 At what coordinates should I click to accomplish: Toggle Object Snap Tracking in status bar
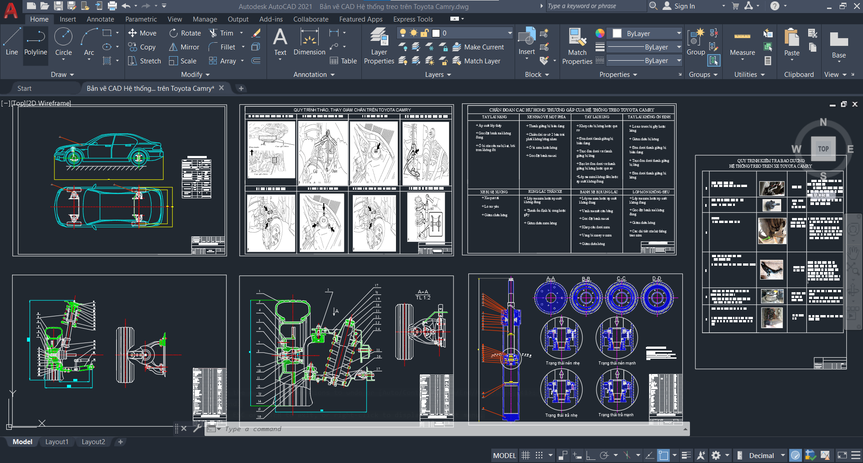click(x=649, y=455)
